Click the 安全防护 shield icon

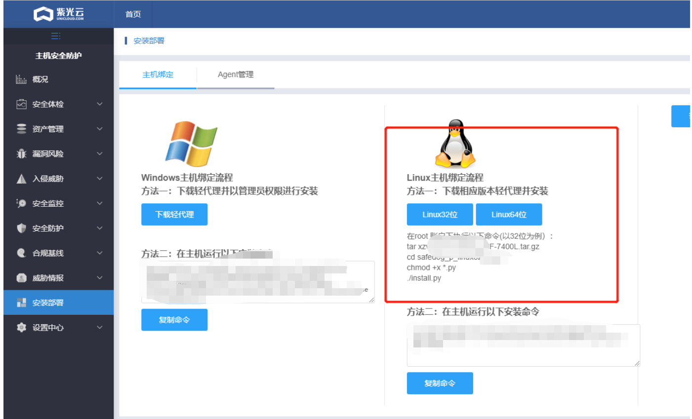pos(21,228)
